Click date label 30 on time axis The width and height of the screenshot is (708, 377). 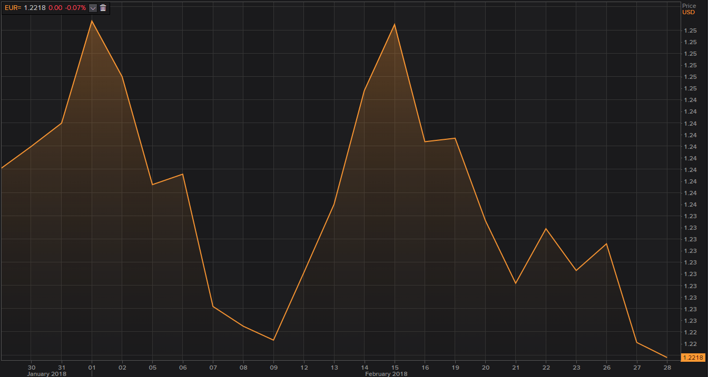tap(32, 368)
